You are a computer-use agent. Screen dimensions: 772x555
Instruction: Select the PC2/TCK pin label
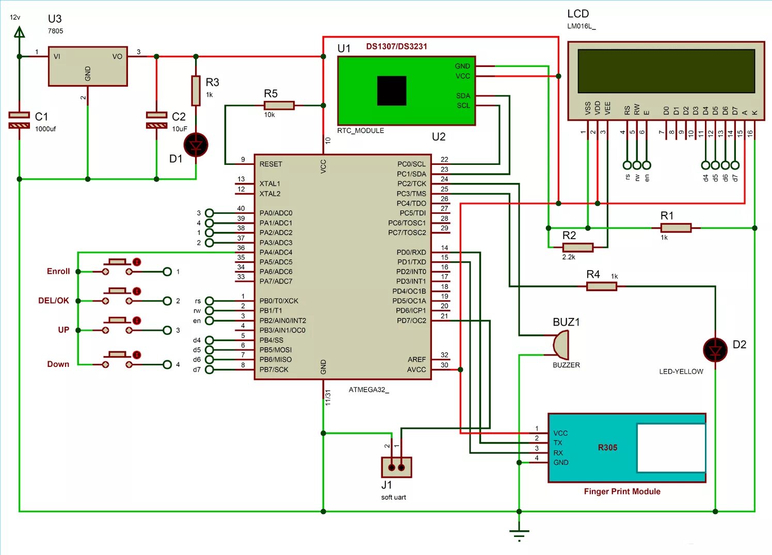[x=411, y=183]
